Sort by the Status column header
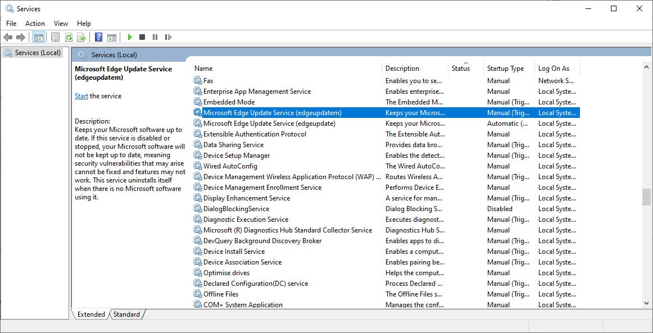The height and width of the screenshot is (333, 653). tap(460, 69)
